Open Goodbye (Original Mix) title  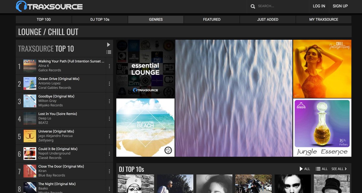coord(56,96)
